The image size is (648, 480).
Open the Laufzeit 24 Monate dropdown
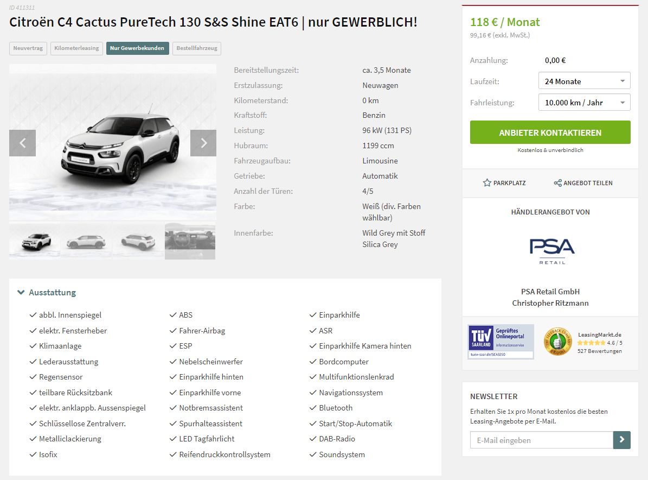[585, 81]
